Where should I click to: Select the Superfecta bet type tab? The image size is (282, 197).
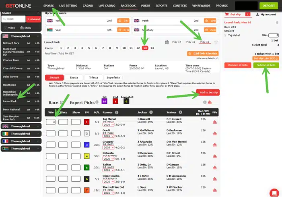(x=113, y=78)
